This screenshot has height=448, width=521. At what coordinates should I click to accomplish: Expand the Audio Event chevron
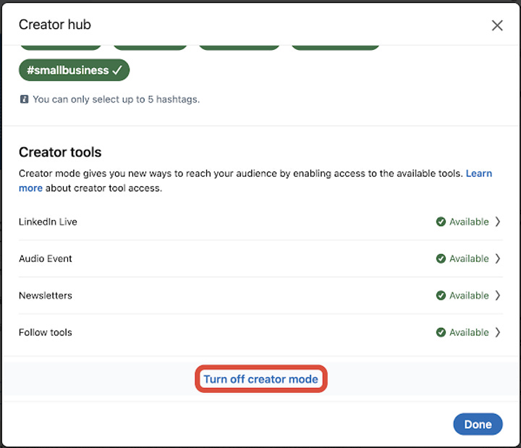(x=497, y=258)
